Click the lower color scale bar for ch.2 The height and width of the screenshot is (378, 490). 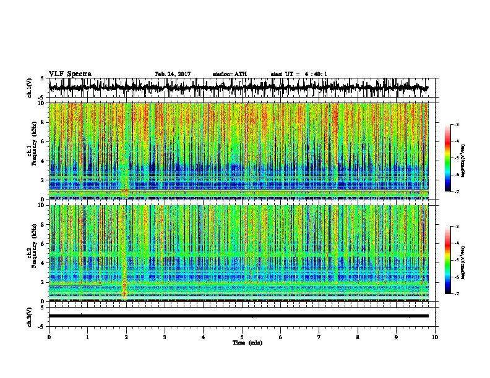tap(448, 260)
